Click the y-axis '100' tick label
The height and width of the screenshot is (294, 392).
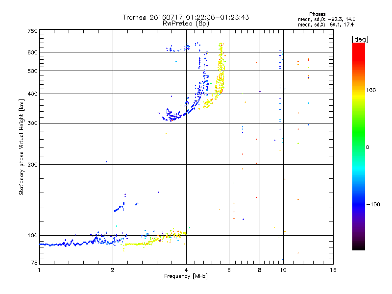point(32,235)
